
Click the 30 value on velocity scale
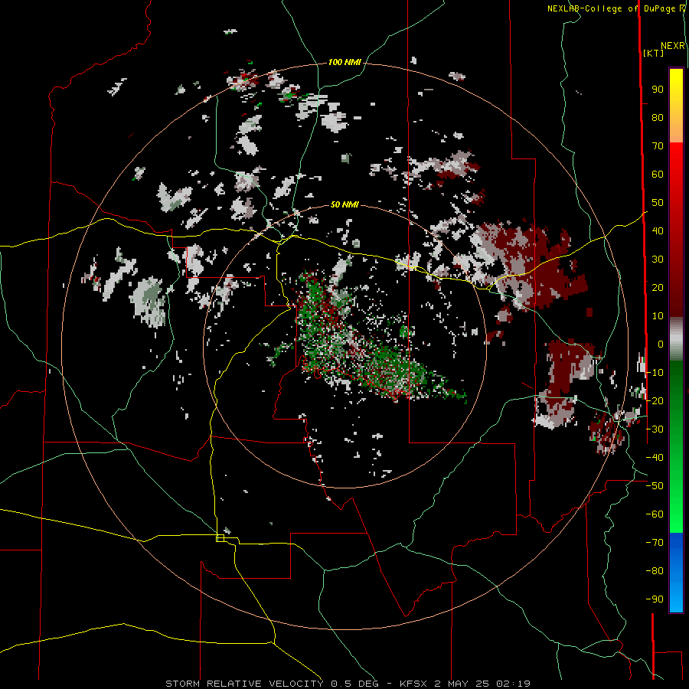(x=658, y=260)
